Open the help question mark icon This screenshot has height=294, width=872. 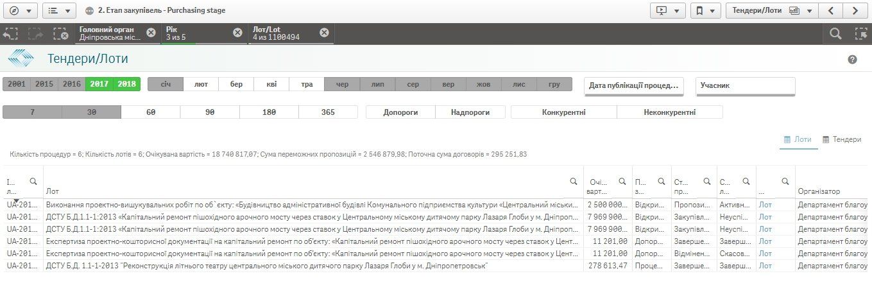(852, 60)
